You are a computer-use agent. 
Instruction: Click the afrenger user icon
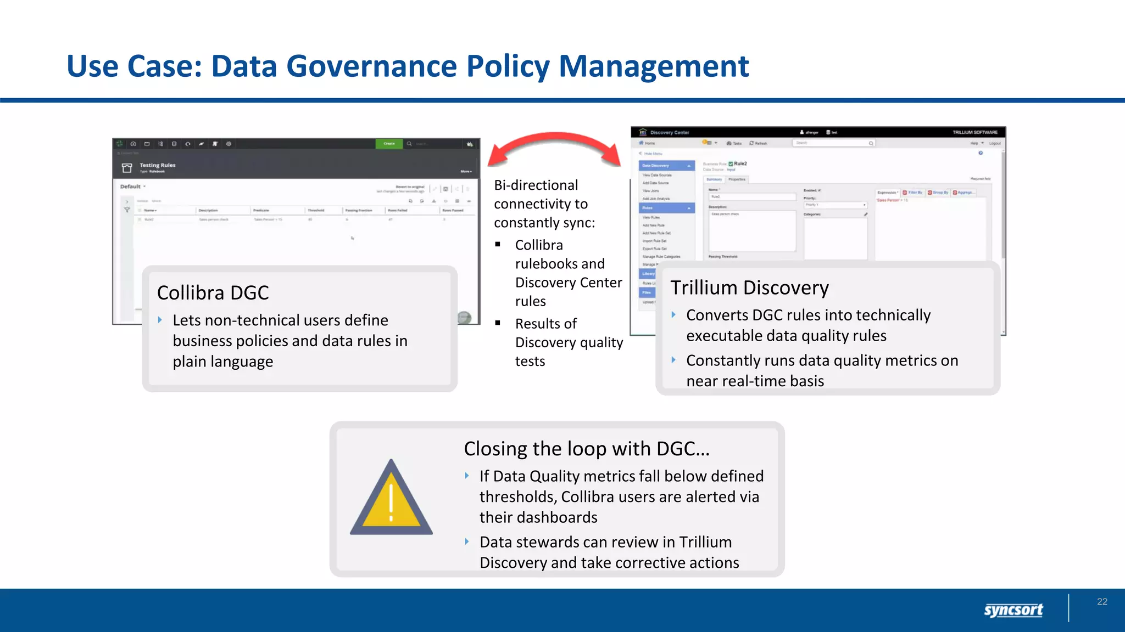(x=802, y=132)
